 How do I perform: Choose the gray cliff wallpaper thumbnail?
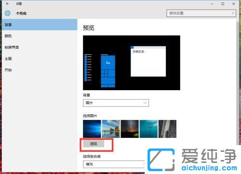coord(167,129)
